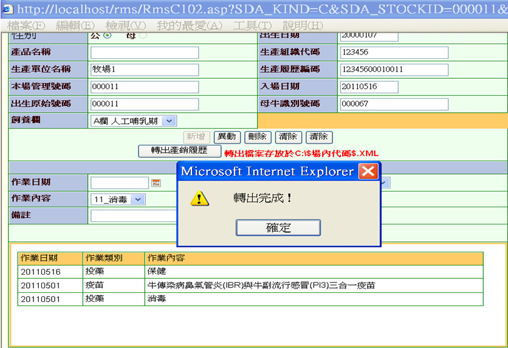Click the 異動 button
The height and width of the screenshot is (348, 508).
(x=228, y=137)
